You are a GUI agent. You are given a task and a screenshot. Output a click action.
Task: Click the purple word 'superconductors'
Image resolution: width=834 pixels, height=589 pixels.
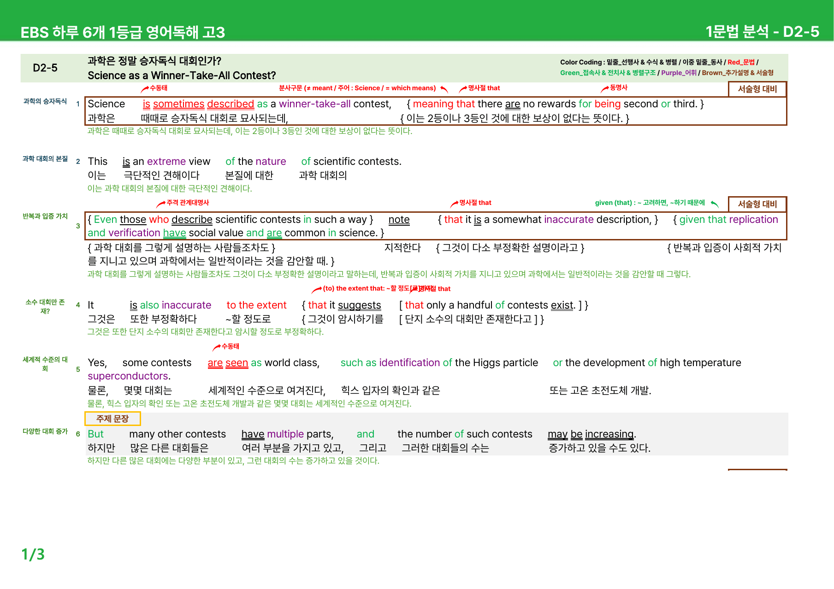tap(128, 376)
